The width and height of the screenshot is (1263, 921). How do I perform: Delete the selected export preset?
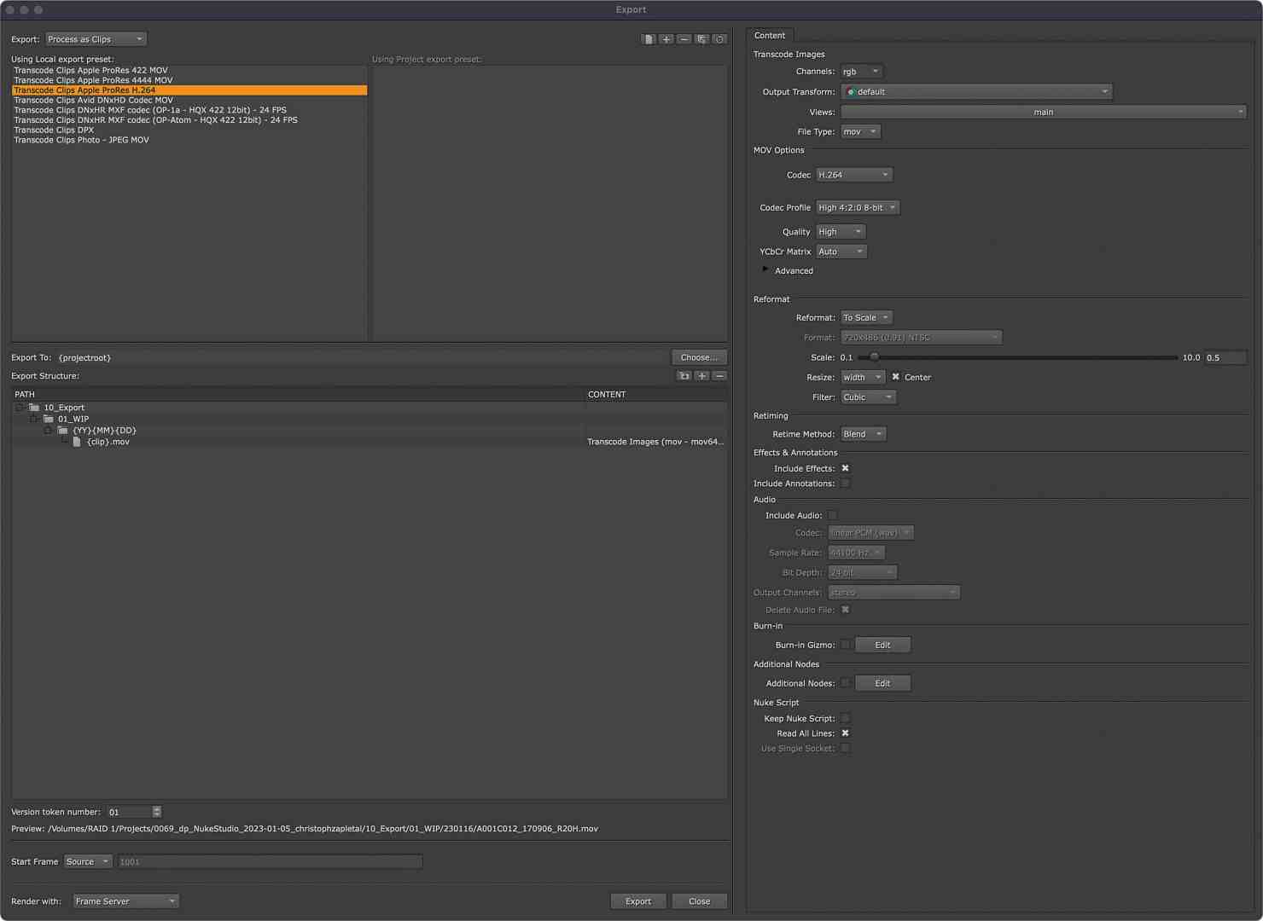(x=684, y=38)
